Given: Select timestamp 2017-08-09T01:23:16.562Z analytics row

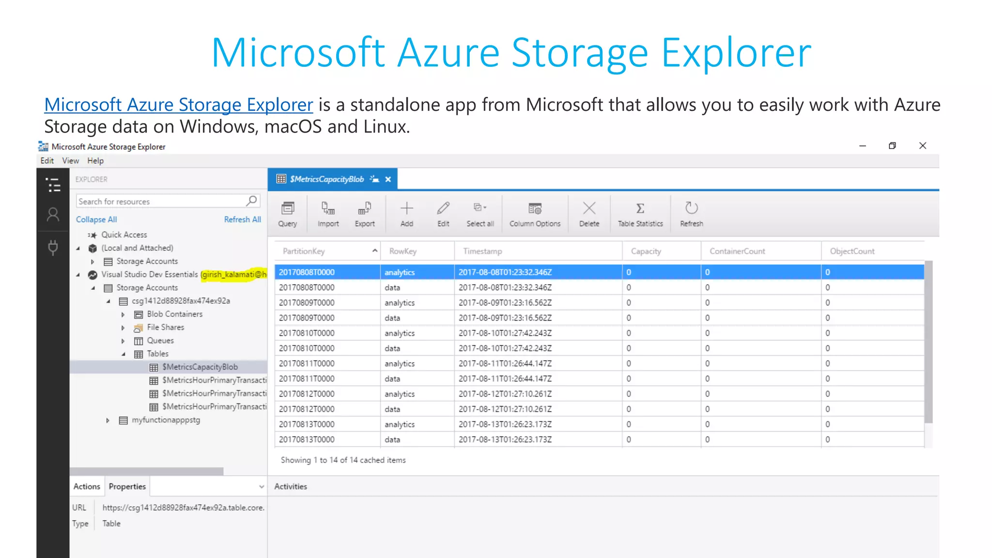Looking at the screenshot, I should (x=599, y=303).
